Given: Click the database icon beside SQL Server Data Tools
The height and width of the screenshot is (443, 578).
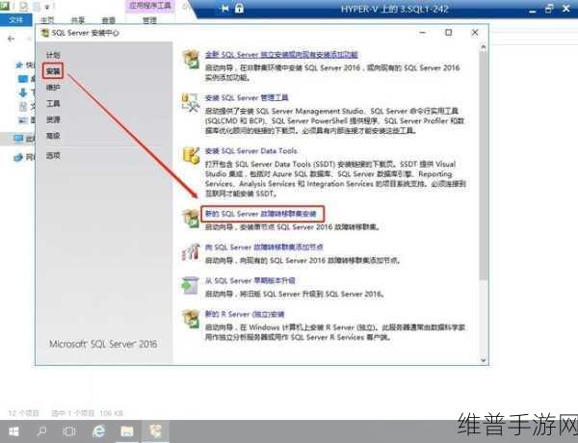Looking at the screenshot, I should pos(191,155).
